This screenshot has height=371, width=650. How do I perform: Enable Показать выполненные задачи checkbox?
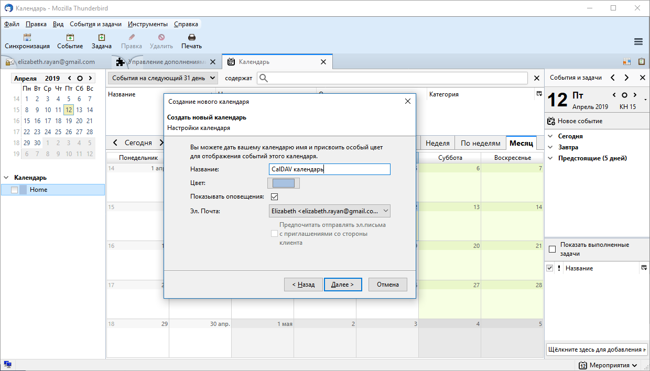click(x=552, y=249)
